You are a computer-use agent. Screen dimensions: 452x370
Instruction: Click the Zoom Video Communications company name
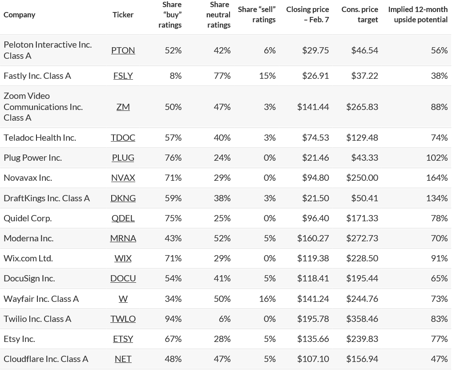point(43,107)
